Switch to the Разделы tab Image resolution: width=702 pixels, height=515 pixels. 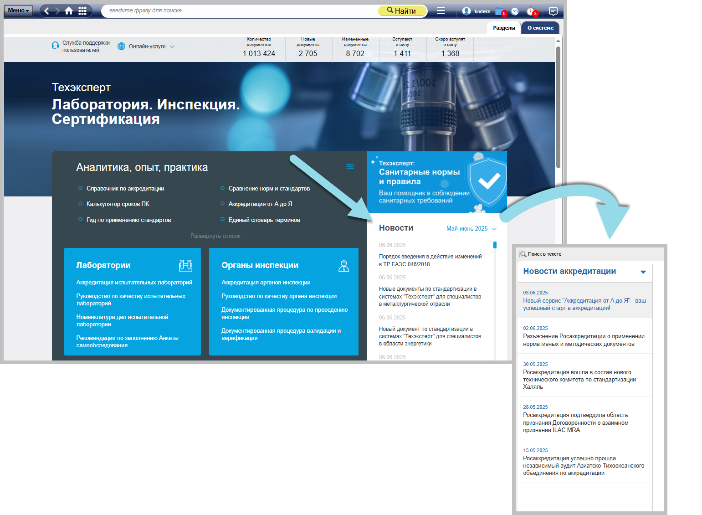coord(504,28)
